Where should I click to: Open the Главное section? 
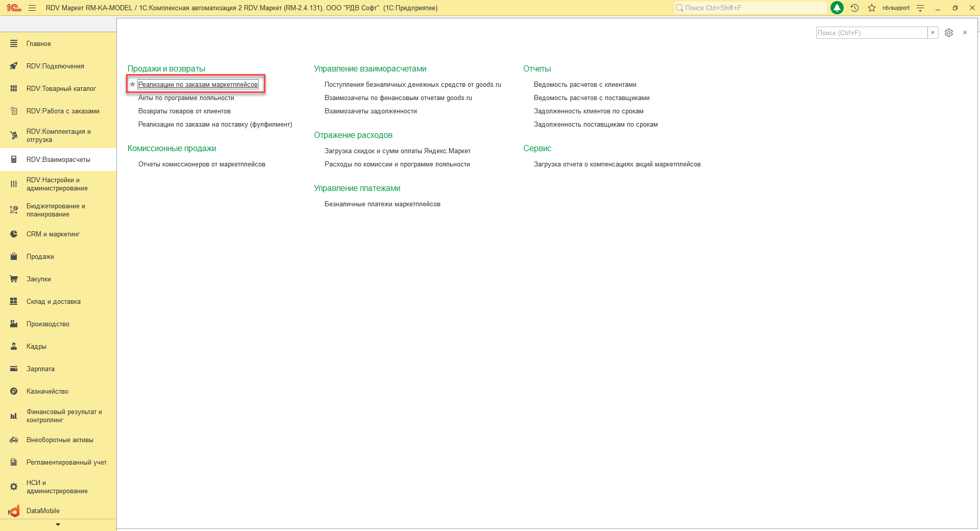39,44
